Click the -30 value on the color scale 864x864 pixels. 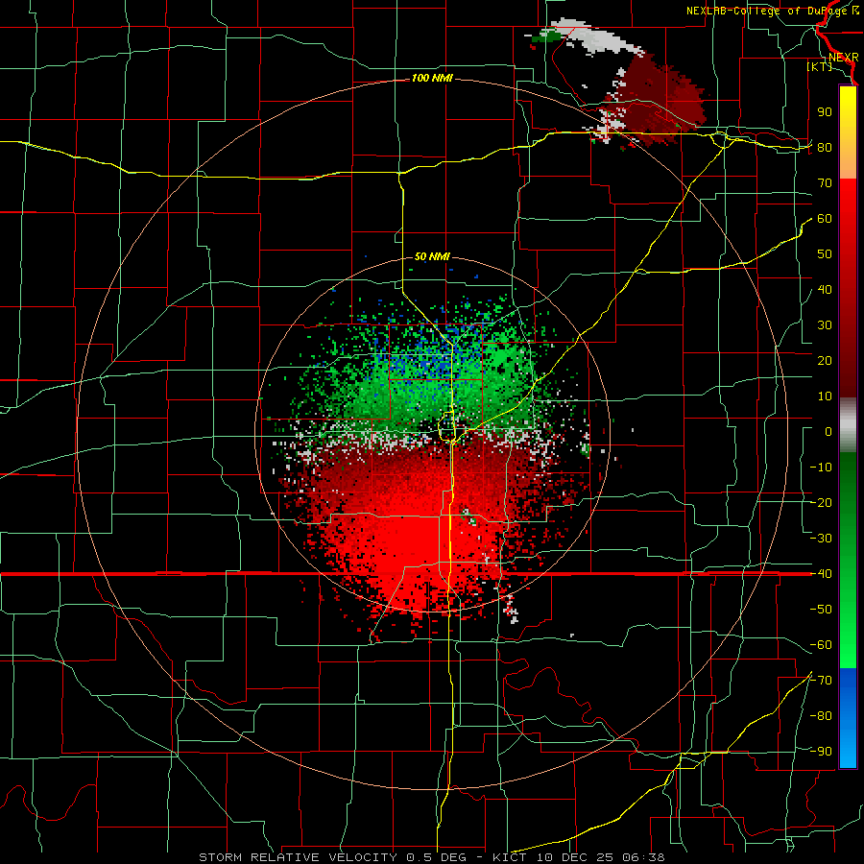(x=821, y=539)
